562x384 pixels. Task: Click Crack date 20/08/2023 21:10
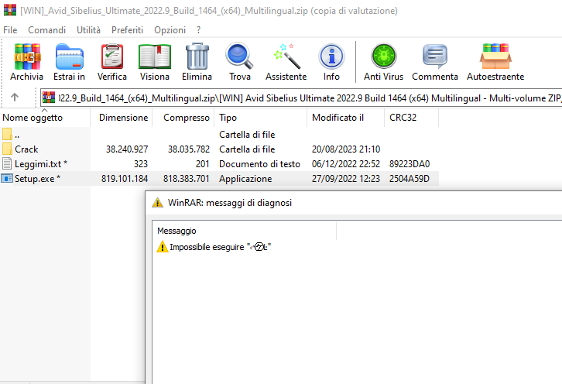tap(346, 149)
